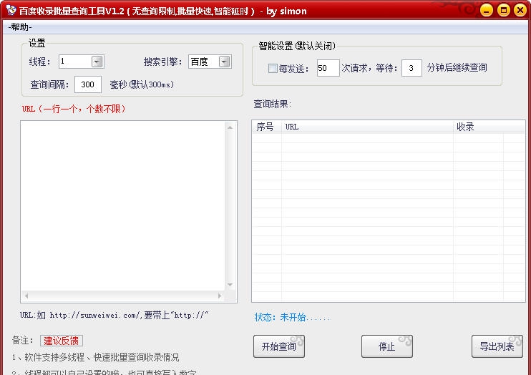531x375 pixels.
Task: Click the 查询结果: label
Action: click(272, 104)
